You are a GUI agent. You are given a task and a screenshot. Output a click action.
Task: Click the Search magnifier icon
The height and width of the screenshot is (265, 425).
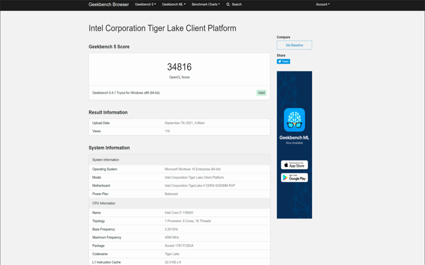[228, 4]
